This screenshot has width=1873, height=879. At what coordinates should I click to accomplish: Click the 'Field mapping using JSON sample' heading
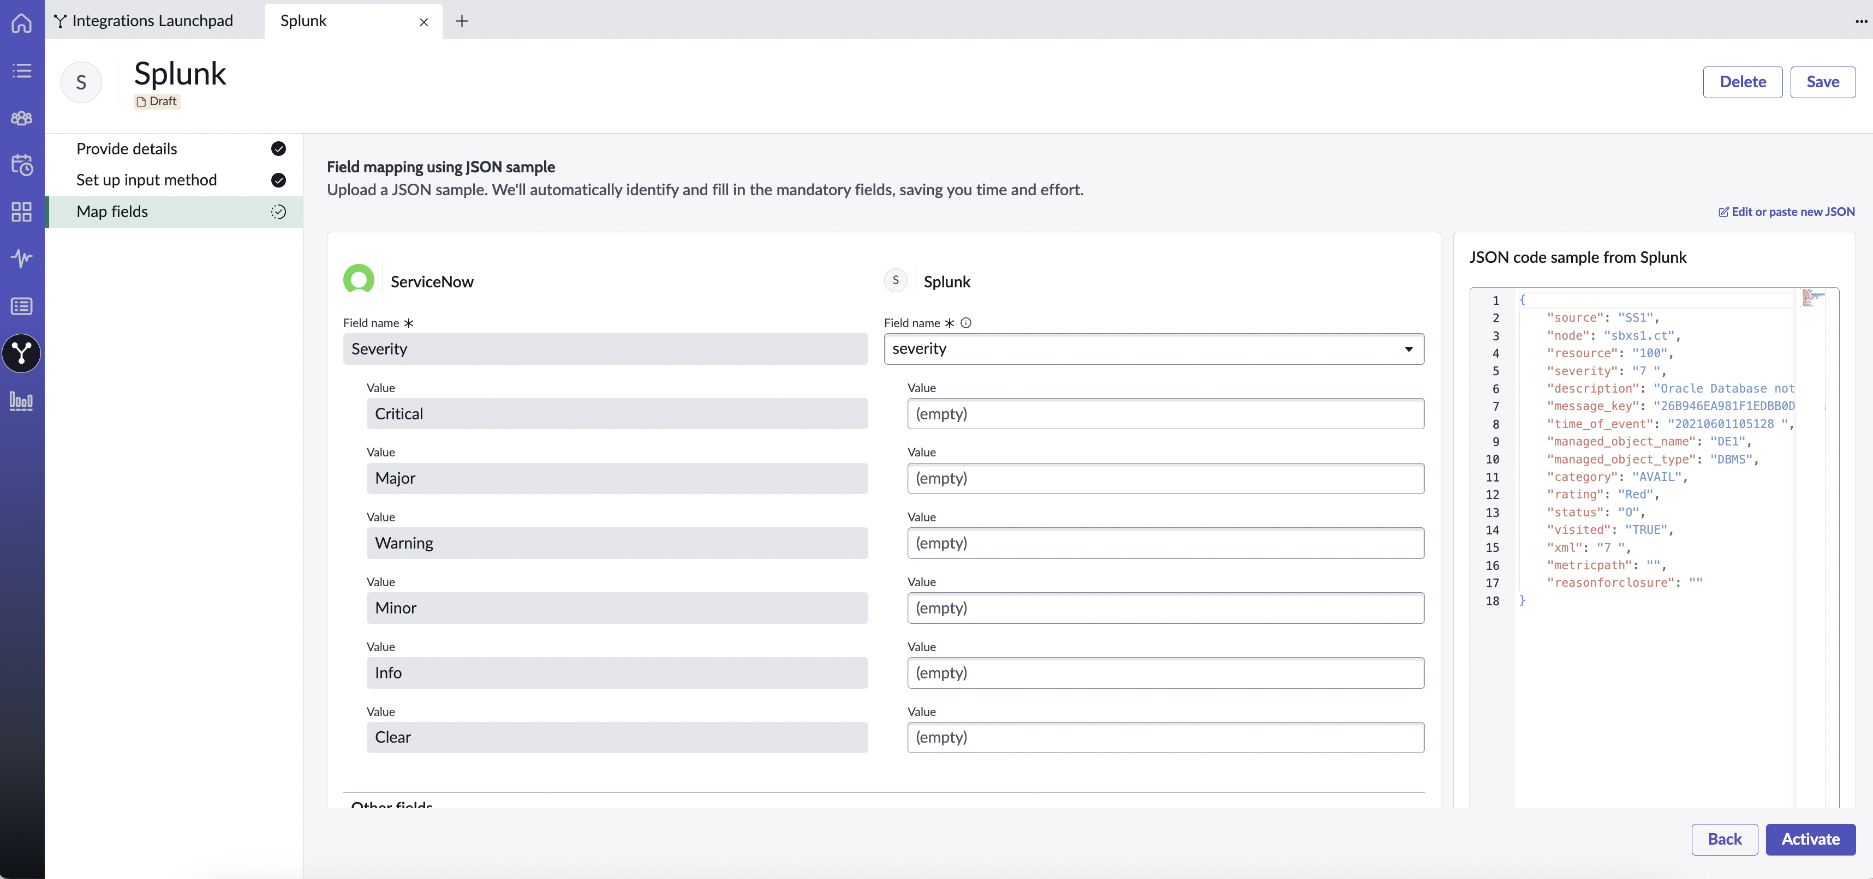tap(440, 167)
